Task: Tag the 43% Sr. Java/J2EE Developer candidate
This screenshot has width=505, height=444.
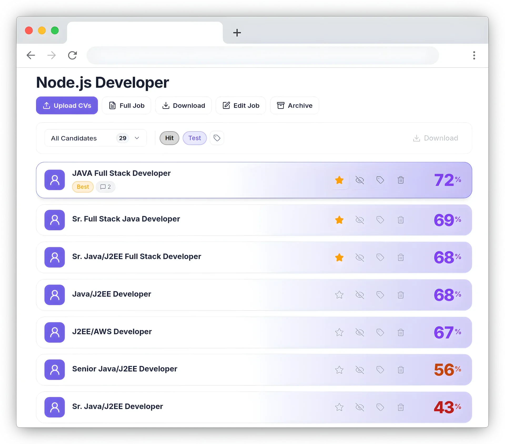Action: pyautogui.click(x=380, y=408)
